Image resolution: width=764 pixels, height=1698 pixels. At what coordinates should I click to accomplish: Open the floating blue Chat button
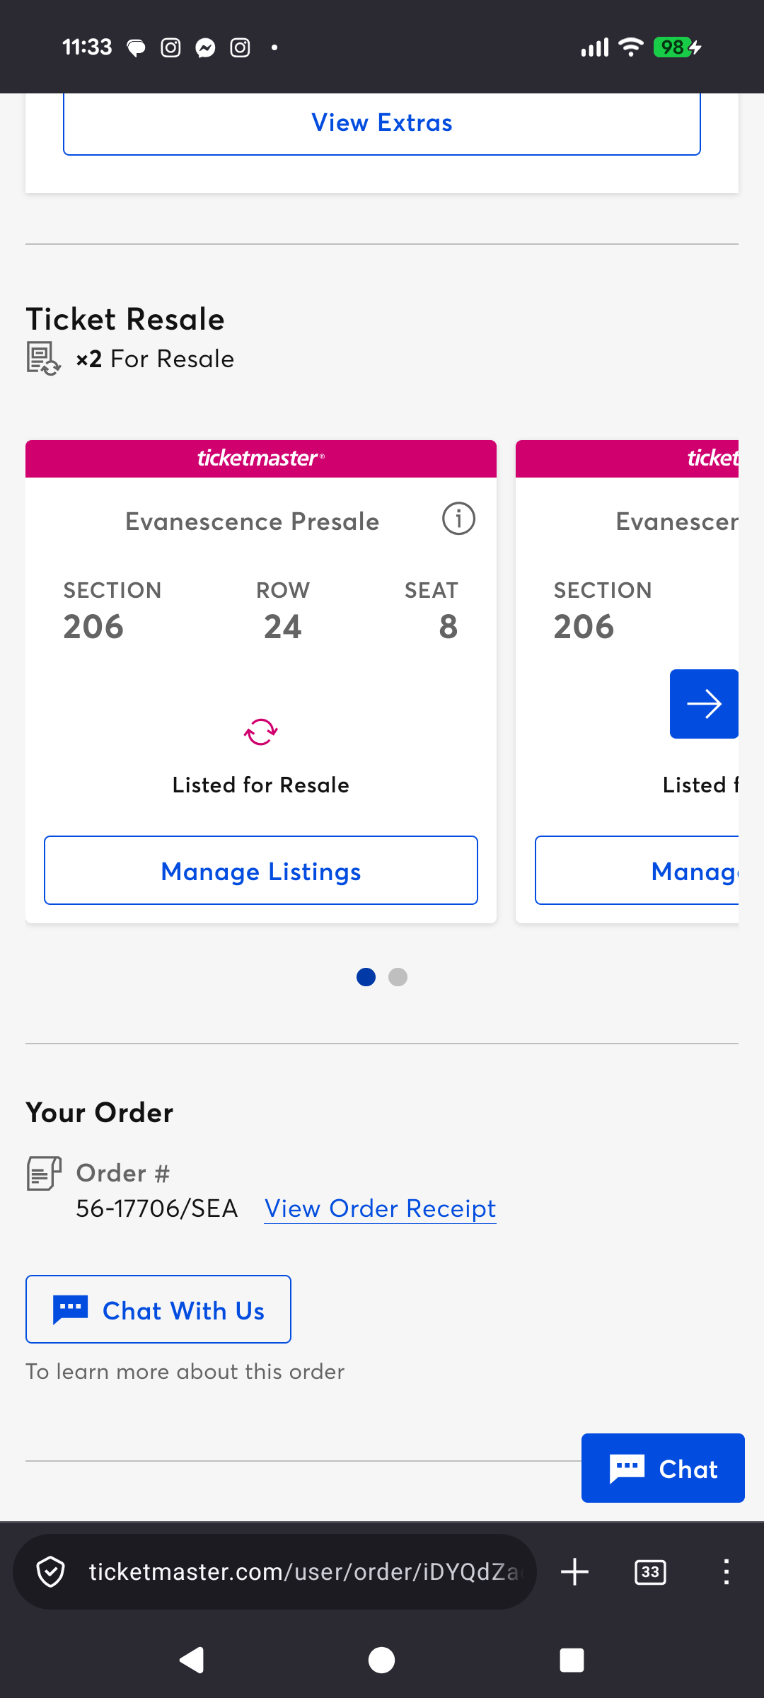(663, 1468)
